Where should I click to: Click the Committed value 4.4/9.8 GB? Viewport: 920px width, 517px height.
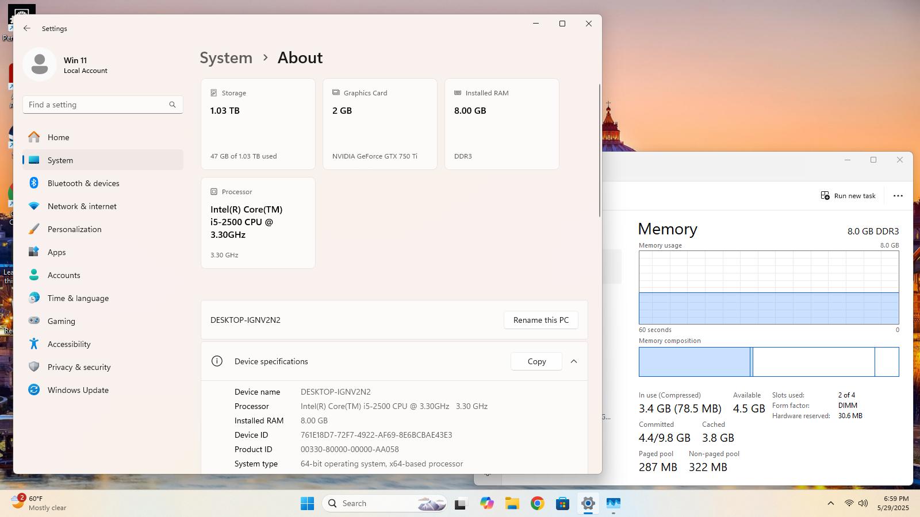coord(664,438)
